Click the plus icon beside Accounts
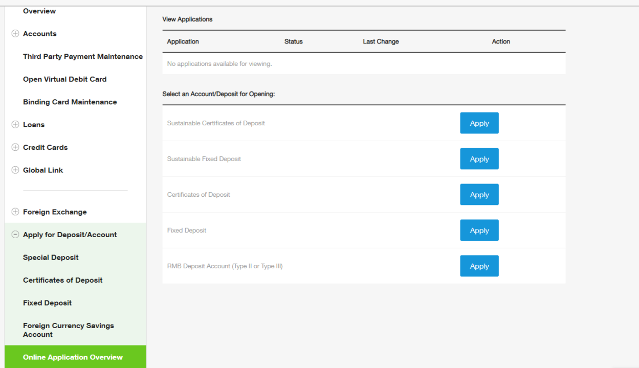Viewport: 639px width, 368px height. pyautogui.click(x=14, y=33)
